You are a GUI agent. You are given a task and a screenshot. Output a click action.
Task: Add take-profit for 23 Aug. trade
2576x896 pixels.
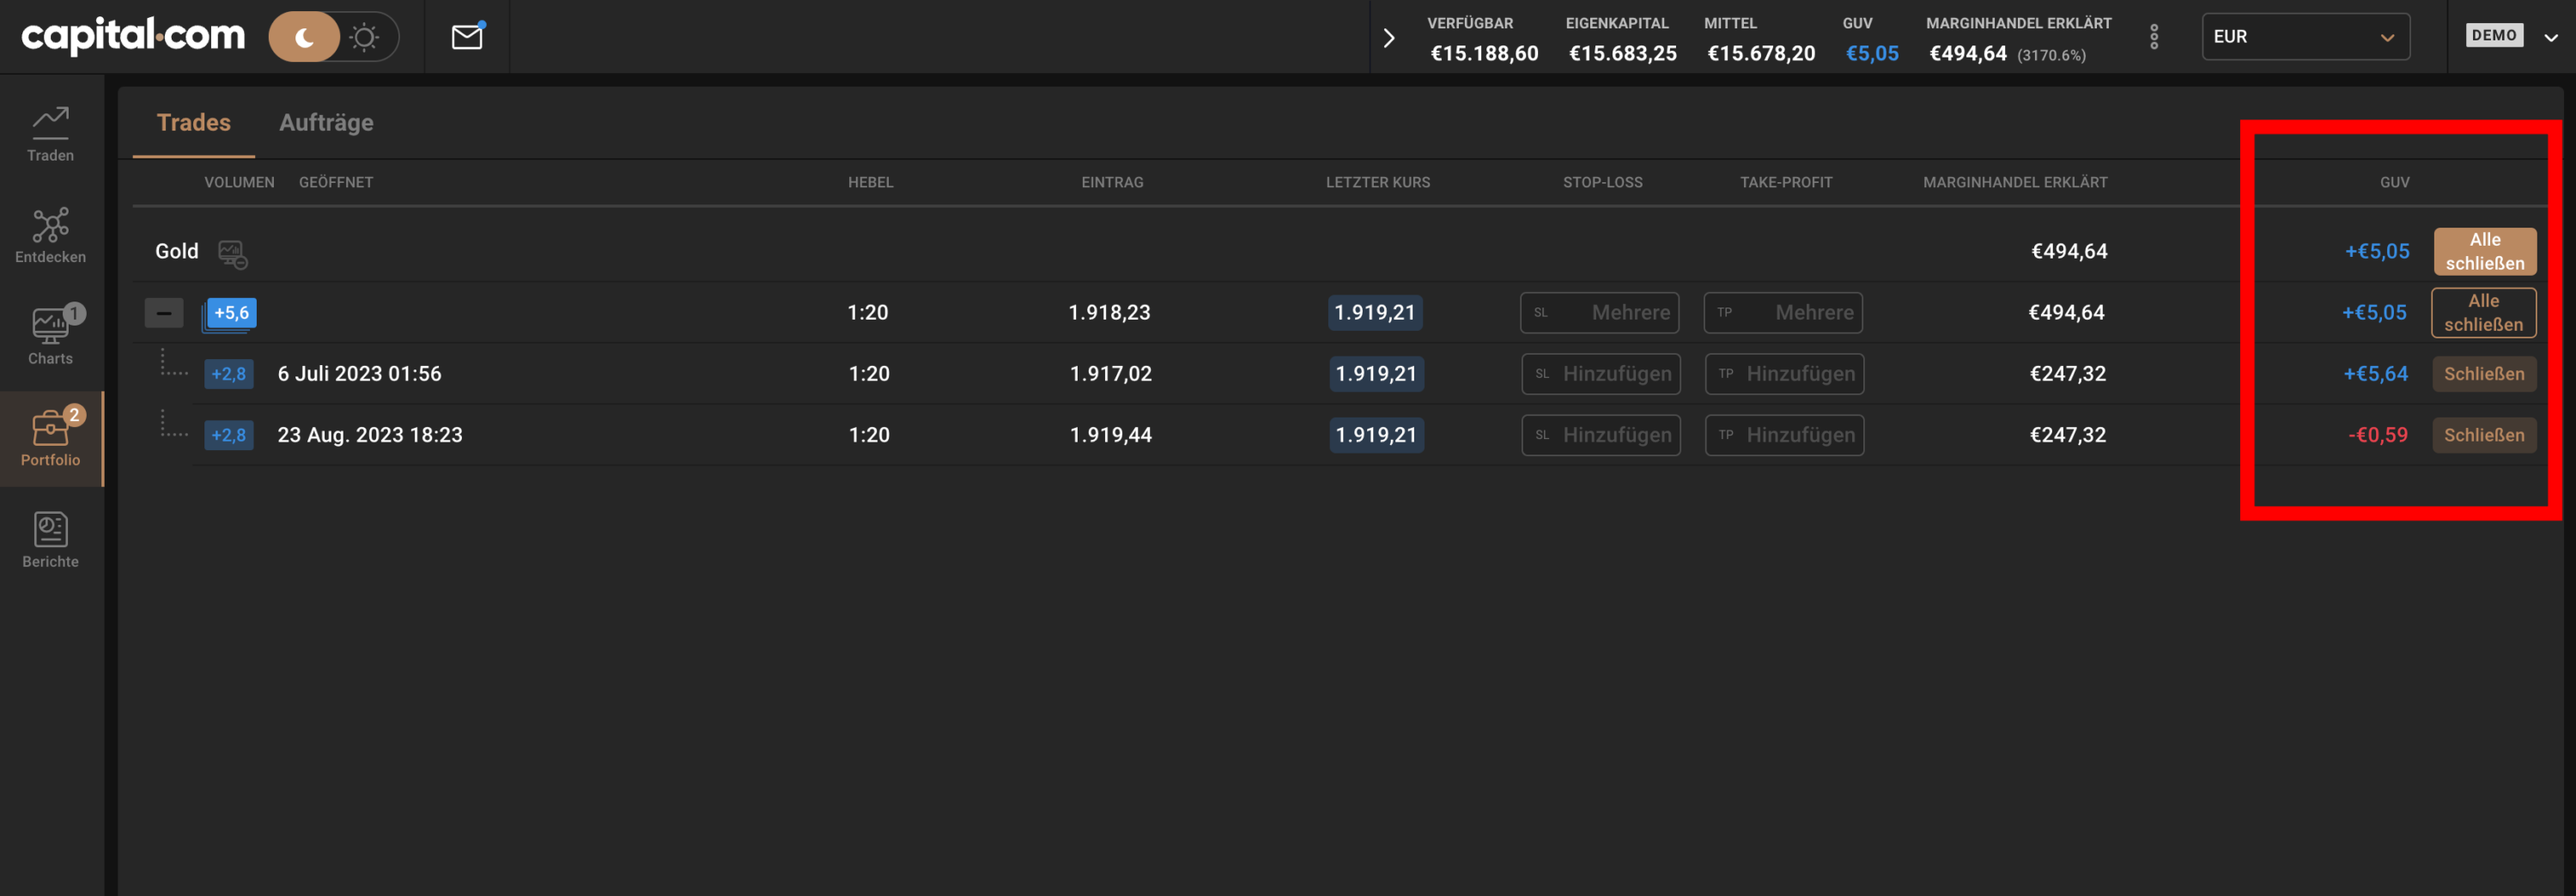click(x=1784, y=435)
